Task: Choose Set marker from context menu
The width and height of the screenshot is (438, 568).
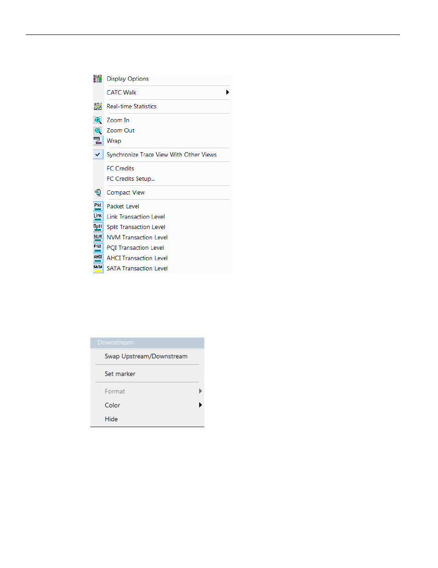Action: coord(120,374)
